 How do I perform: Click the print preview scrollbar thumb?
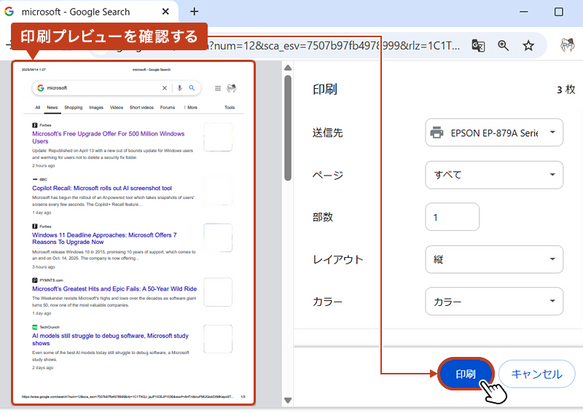click(x=288, y=128)
